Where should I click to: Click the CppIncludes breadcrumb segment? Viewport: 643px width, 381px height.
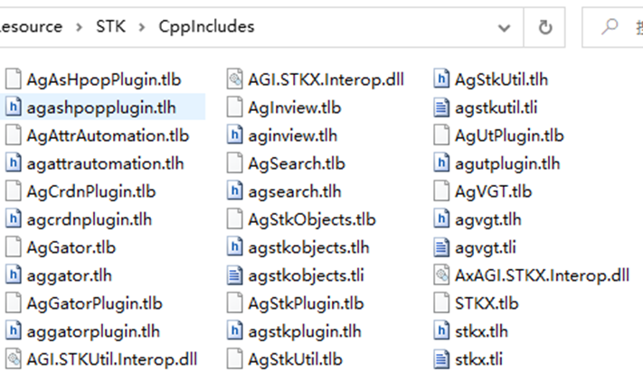(x=206, y=27)
